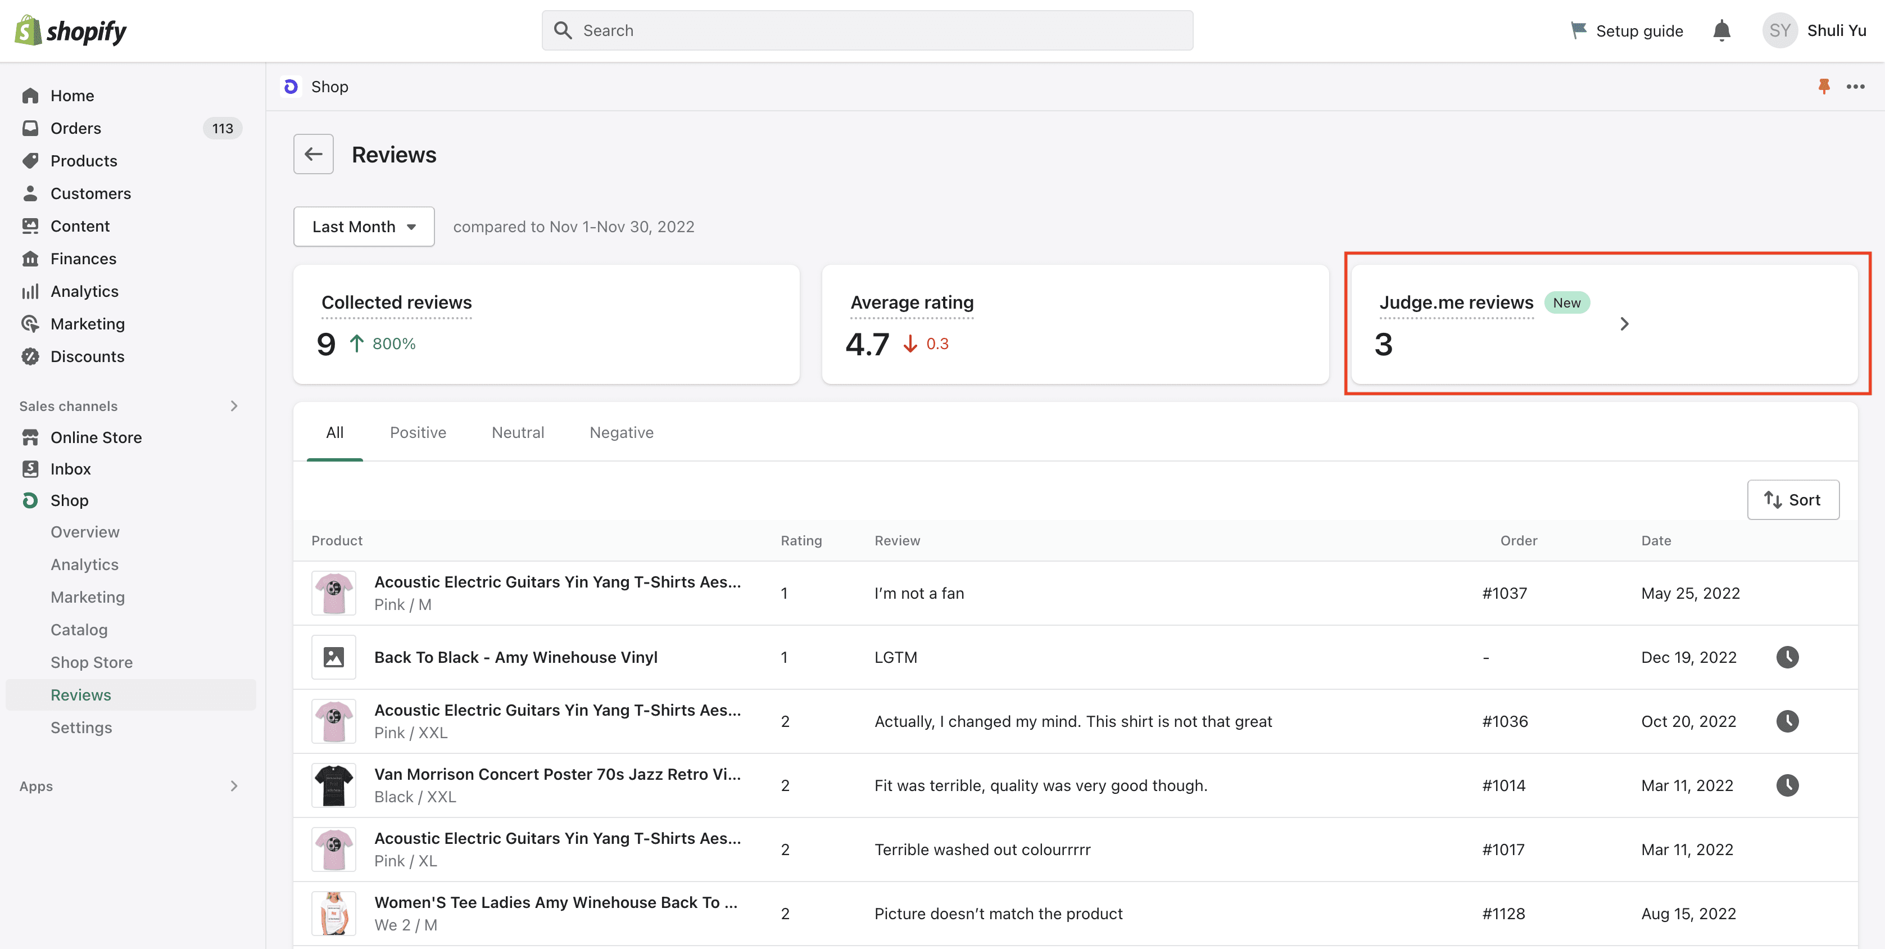
Task: Click the Van Morrison black shirt thumbnail
Action: [x=334, y=785]
